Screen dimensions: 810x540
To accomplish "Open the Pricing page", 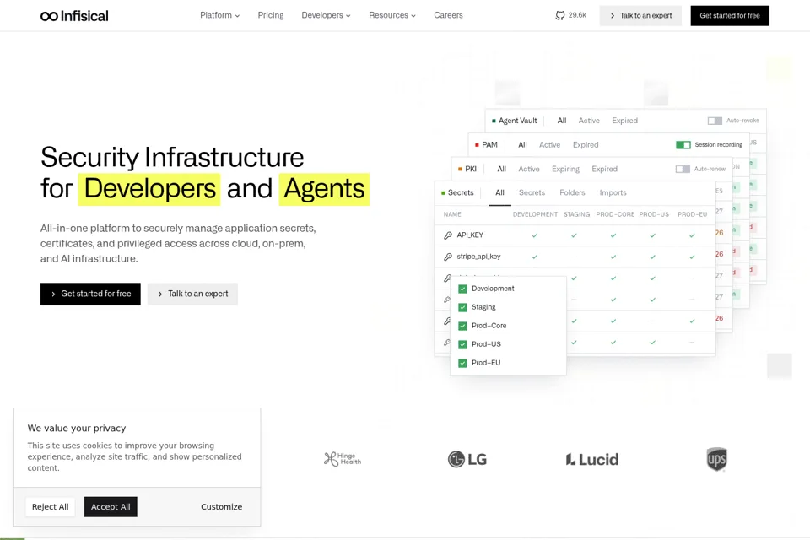I will (271, 15).
